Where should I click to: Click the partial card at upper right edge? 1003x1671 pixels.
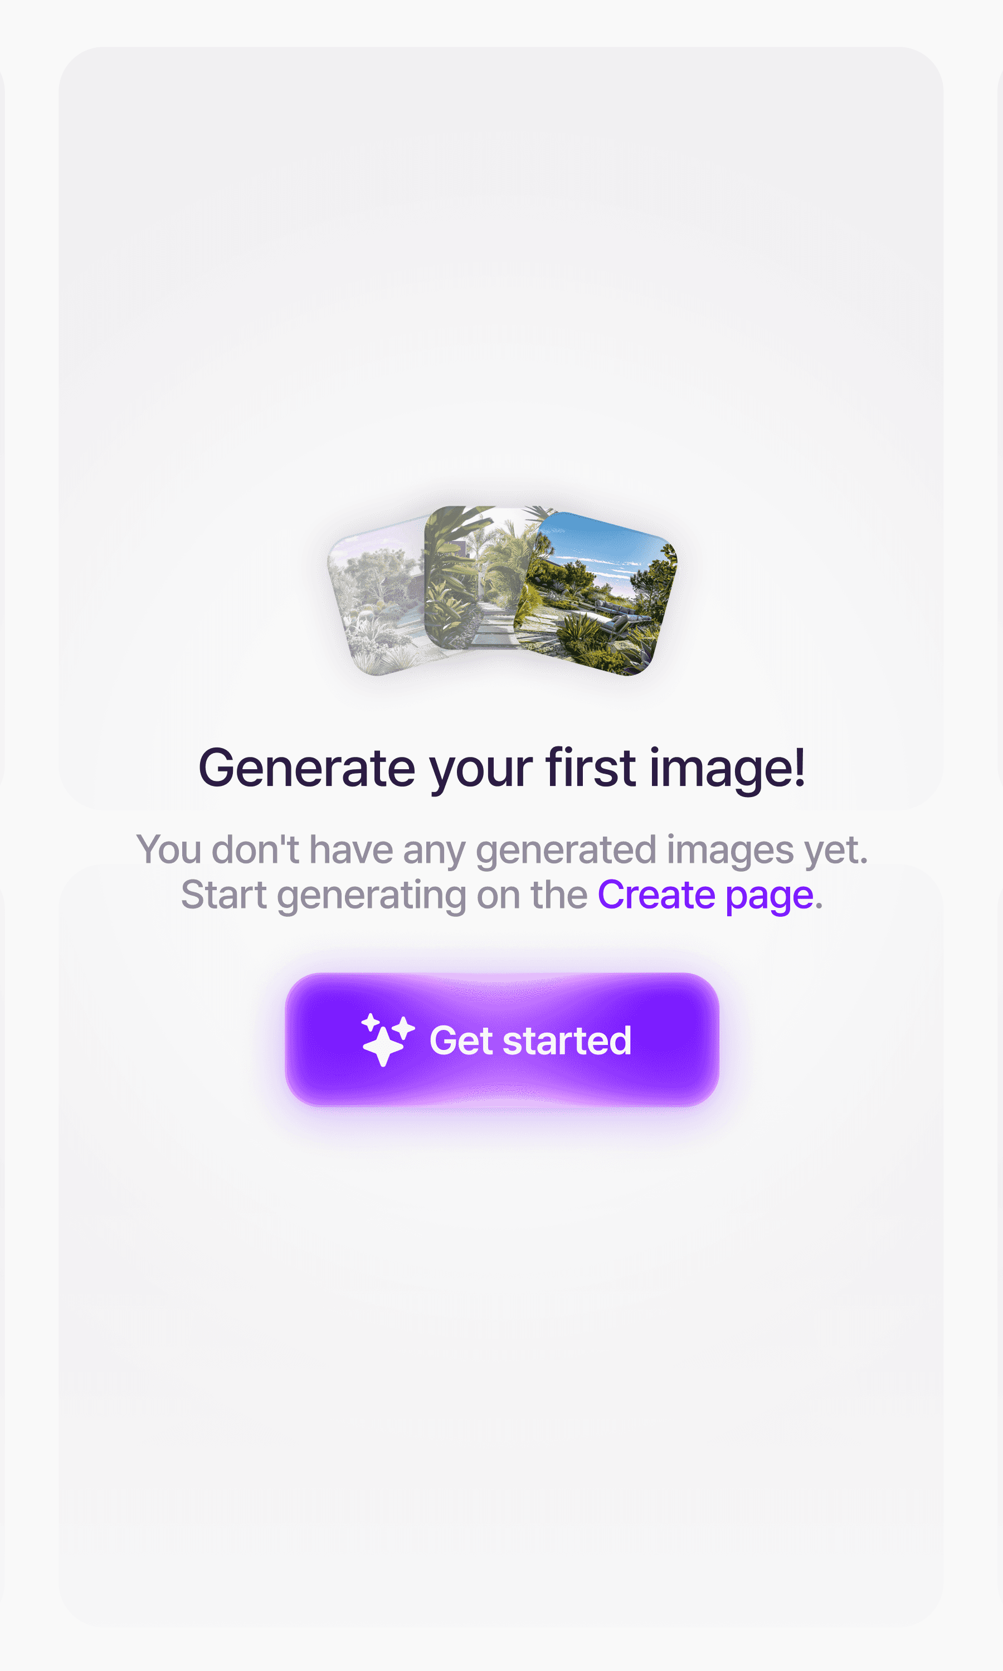(1000, 428)
